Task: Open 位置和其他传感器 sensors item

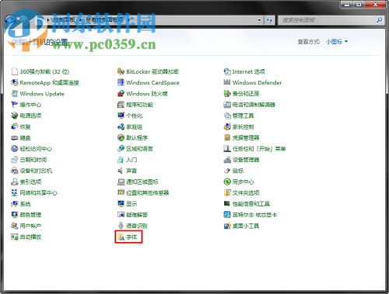Action: pos(143,192)
